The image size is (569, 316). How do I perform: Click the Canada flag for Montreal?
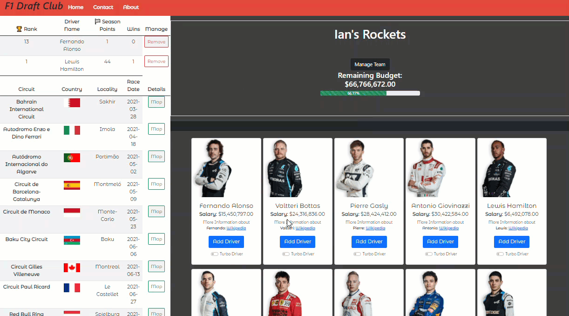pyautogui.click(x=72, y=268)
